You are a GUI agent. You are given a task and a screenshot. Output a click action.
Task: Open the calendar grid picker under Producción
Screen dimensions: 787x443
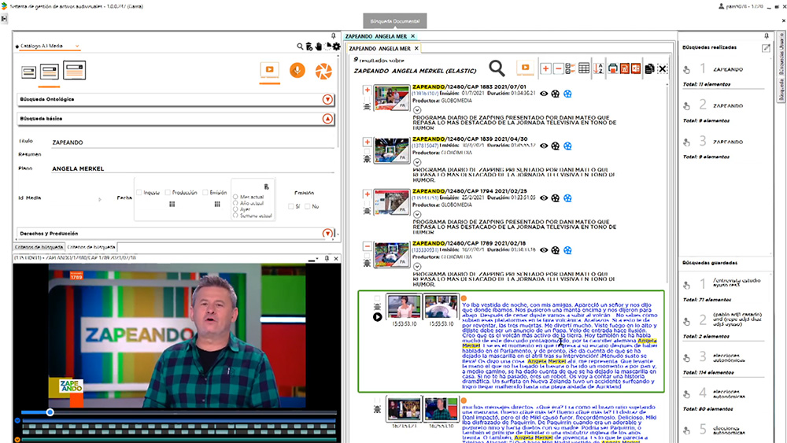[172, 205]
